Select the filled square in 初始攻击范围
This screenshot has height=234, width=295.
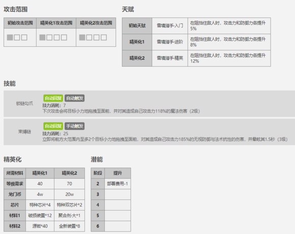(10, 38)
